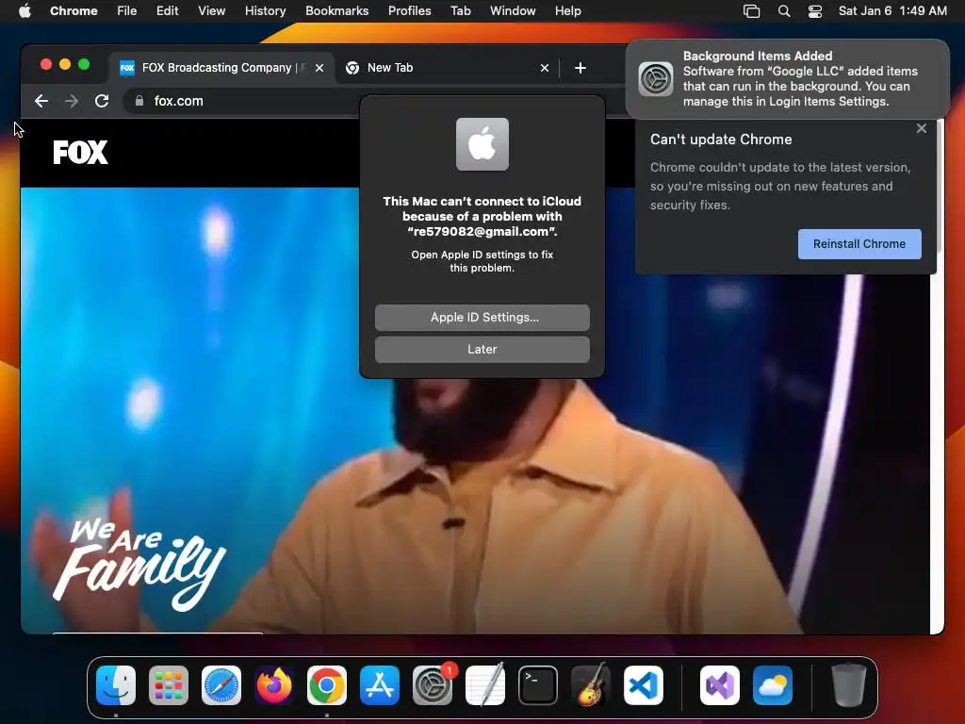Open the File menu
Screen dimensions: 965x724
(x=127, y=10)
